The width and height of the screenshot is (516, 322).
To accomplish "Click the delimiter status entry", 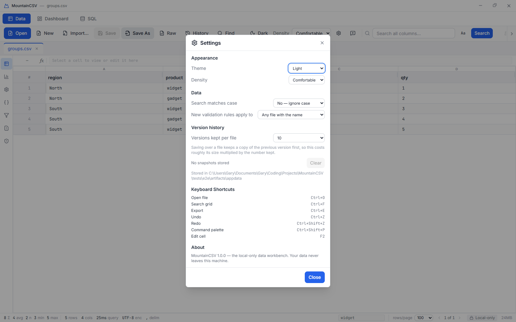I will click(153, 318).
